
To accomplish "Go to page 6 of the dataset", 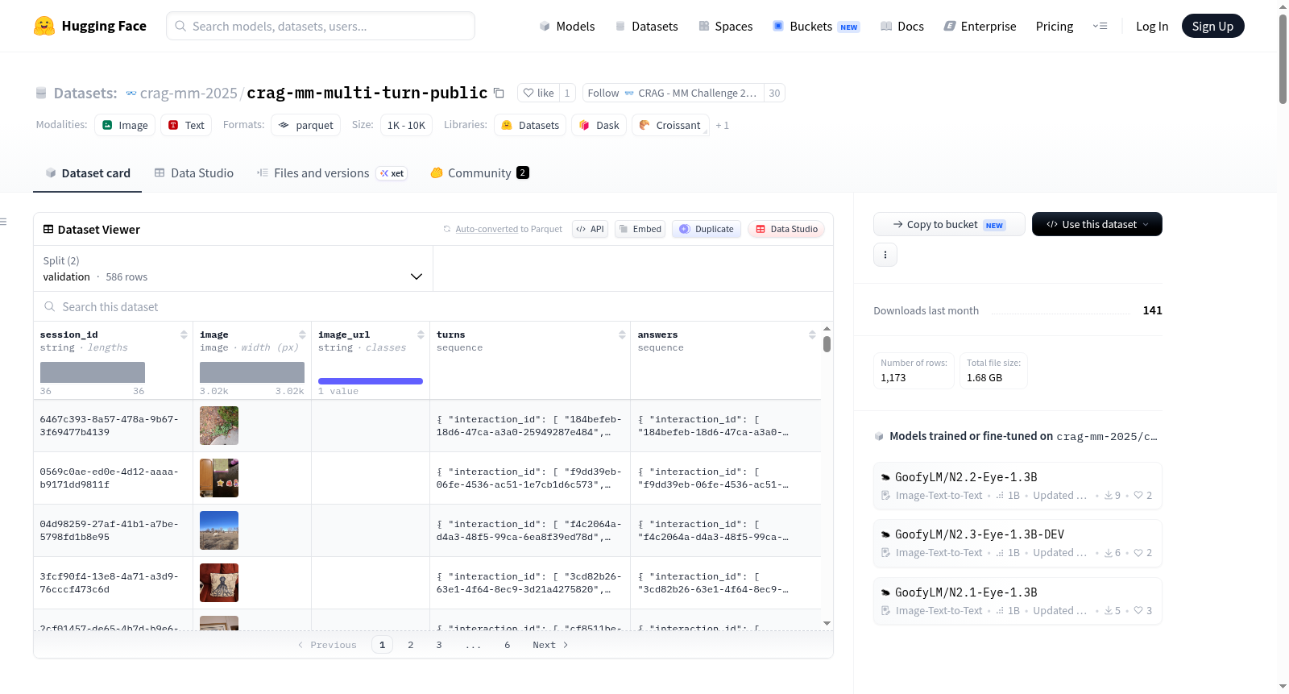I will (x=508, y=645).
